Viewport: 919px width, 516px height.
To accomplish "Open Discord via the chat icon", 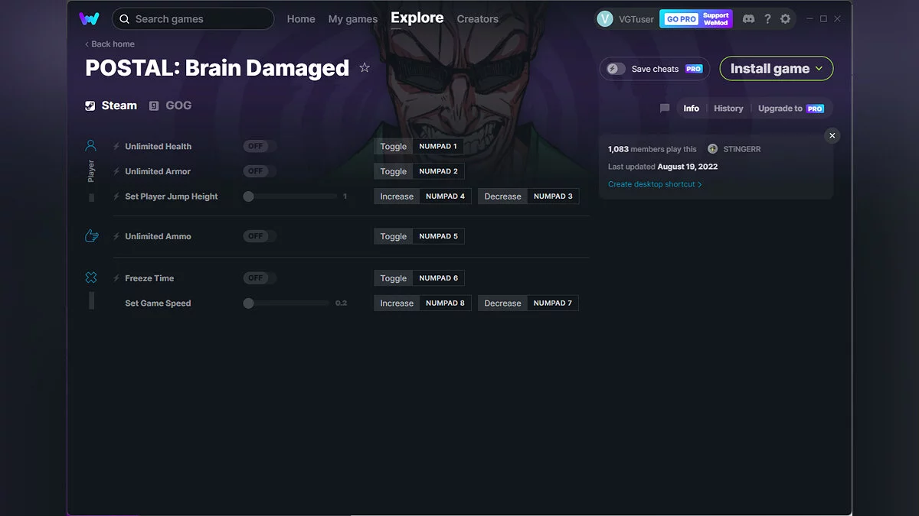I will pyautogui.click(x=748, y=18).
